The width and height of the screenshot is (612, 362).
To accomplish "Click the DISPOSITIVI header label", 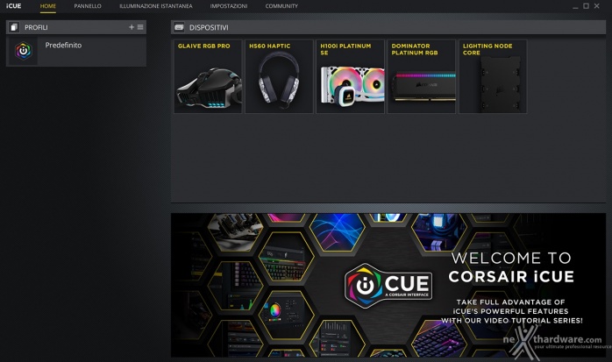I will (209, 28).
